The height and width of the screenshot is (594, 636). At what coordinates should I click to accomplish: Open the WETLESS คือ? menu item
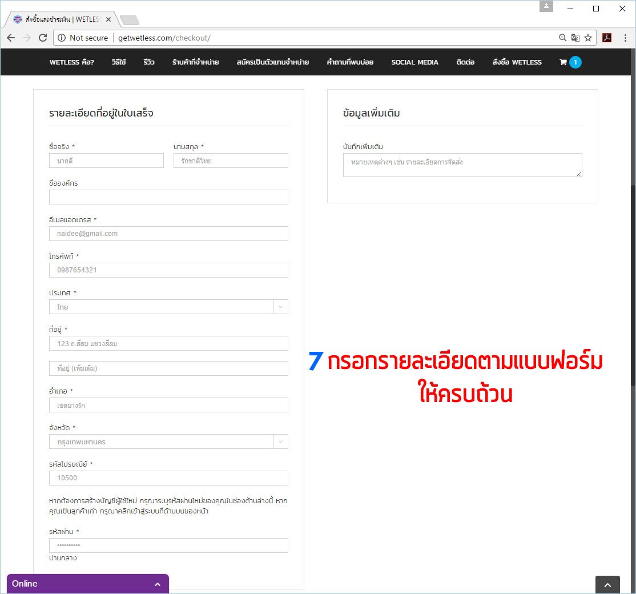(72, 62)
